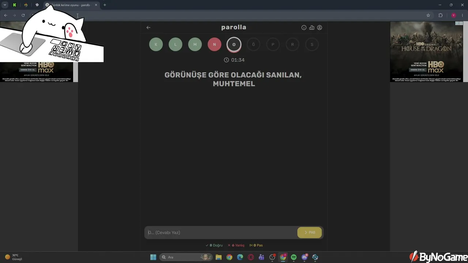Open OBS Studio from the taskbar
468x263 pixels.
click(x=272, y=257)
